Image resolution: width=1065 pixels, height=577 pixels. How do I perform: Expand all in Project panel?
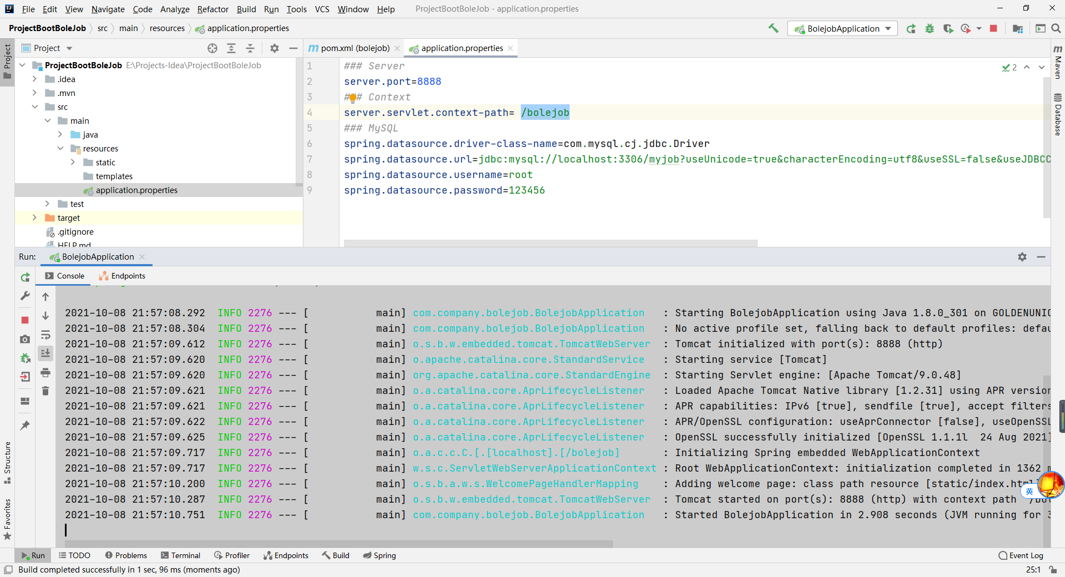[231, 48]
